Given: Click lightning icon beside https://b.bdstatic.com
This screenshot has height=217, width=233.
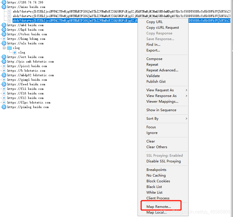Looking at the screenshot, I should coord(4,71).
